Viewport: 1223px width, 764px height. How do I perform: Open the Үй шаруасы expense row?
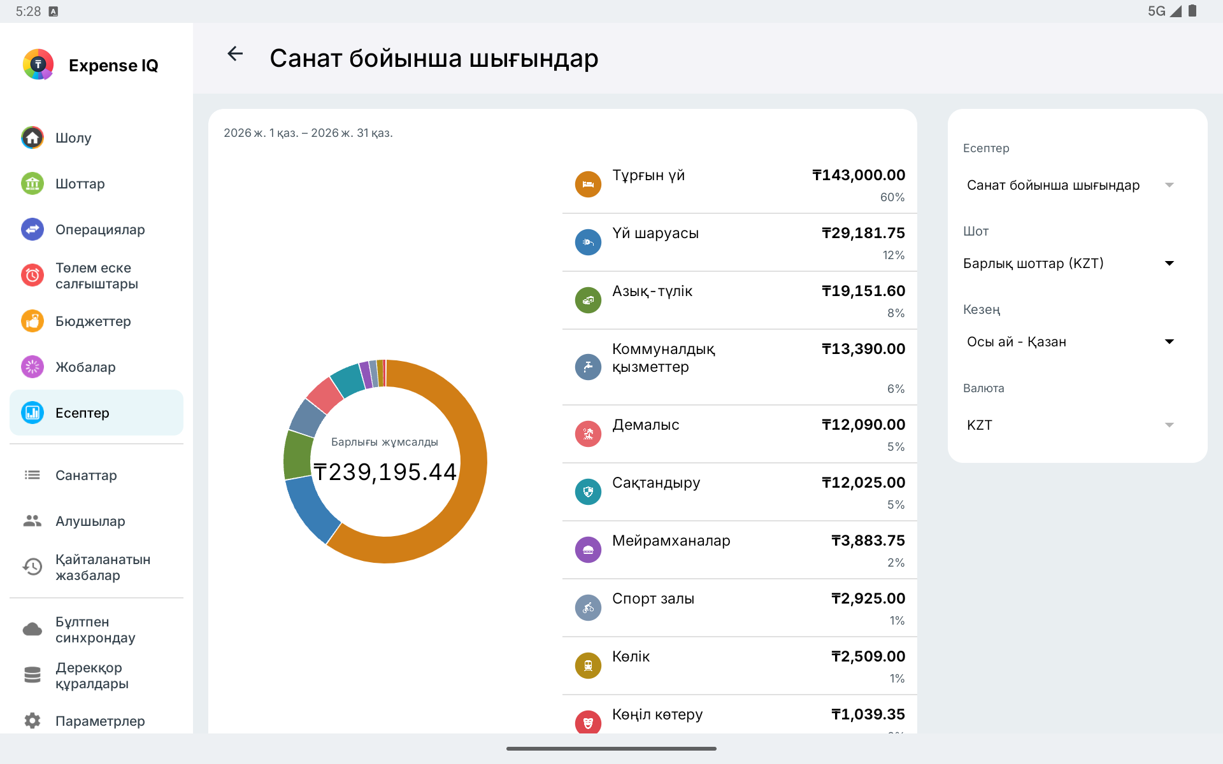740,243
